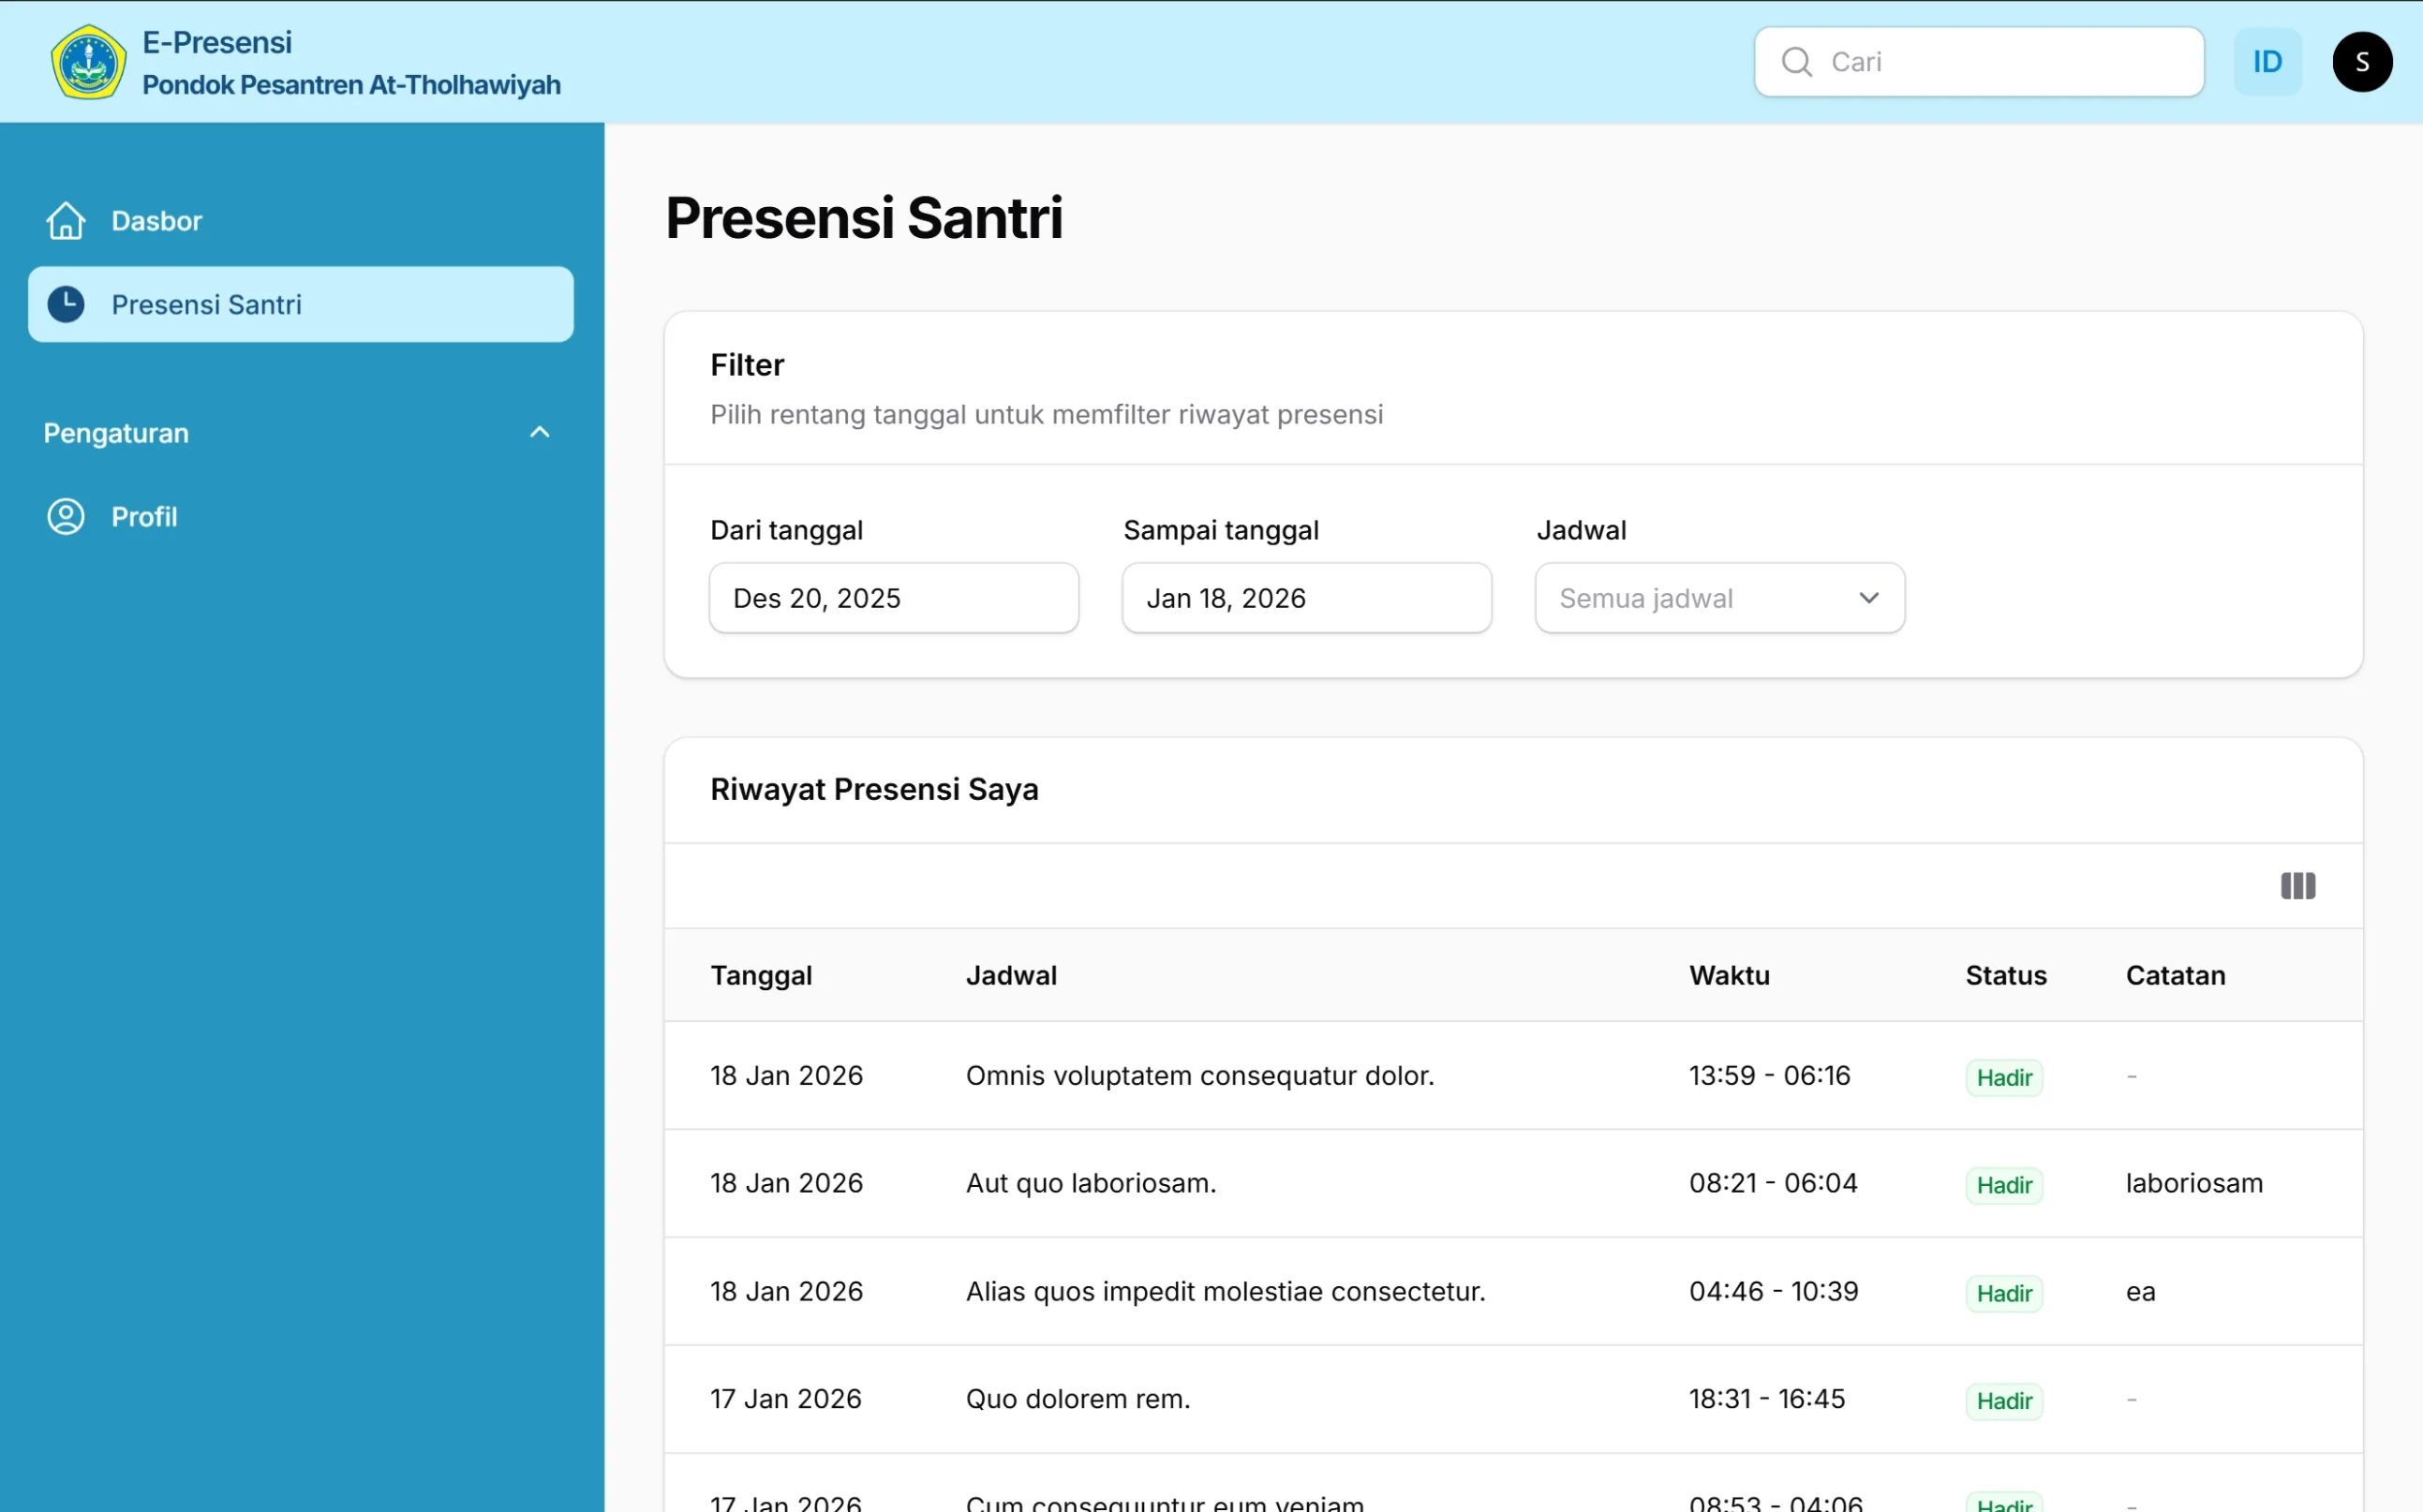Screen dimensions: 2423x1512
Task: Click the home icon beside Dasbor
Action: [65, 220]
